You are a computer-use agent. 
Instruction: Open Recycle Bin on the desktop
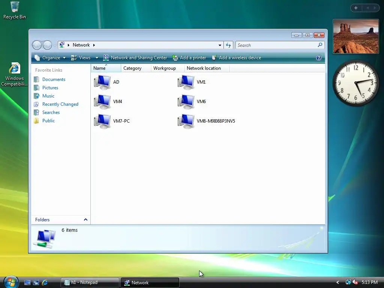(x=15, y=10)
